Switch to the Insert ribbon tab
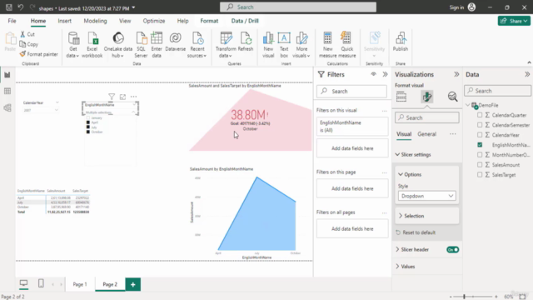 tap(65, 21)
